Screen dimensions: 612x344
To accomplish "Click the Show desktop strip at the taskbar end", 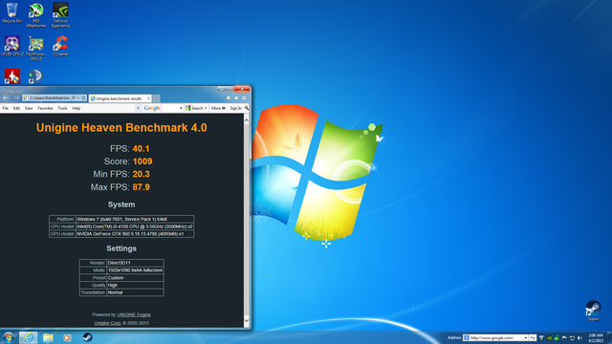I will click(609, 337).
